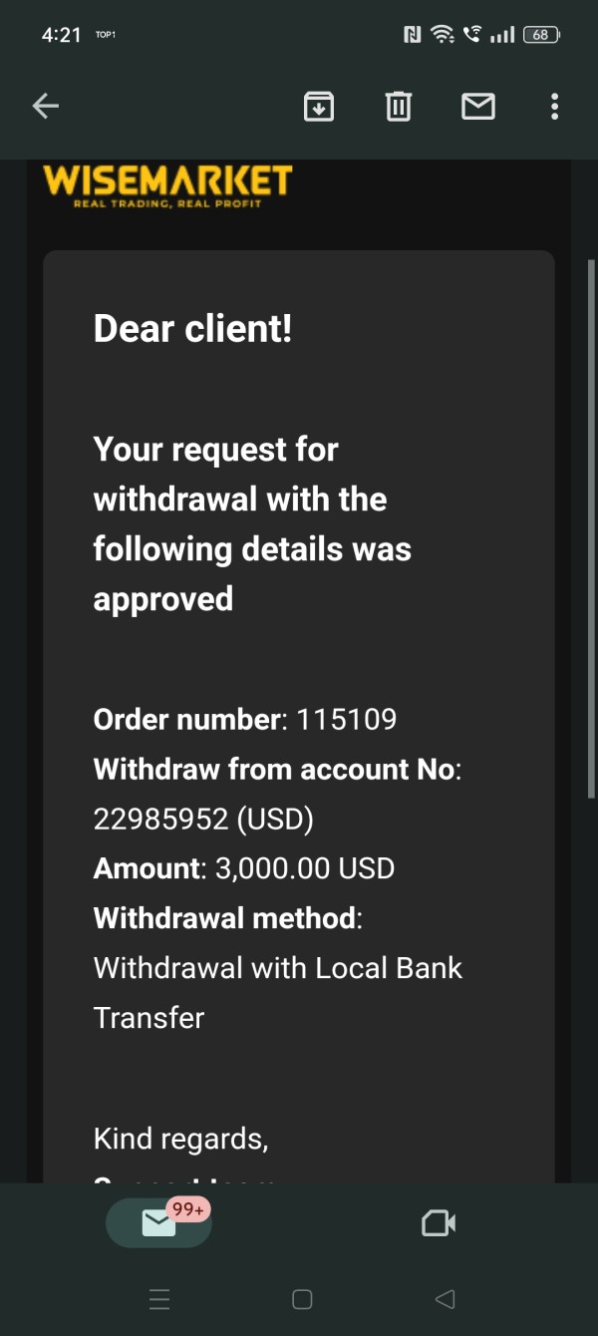
Task: Tap the NFC icon in status bar
Action: pyautogui.click(x=412, y=35)
